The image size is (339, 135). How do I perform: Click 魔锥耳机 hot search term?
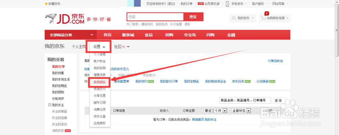tap(147, 24)
